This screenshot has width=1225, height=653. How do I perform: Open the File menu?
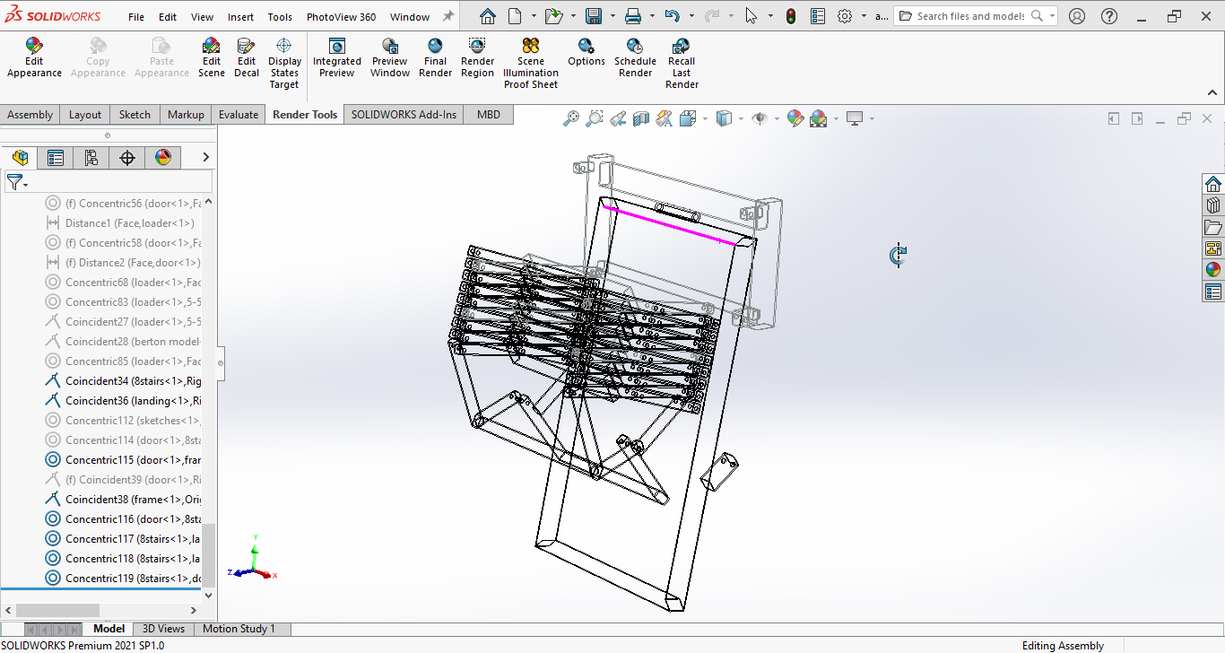[x=136, y=17]
